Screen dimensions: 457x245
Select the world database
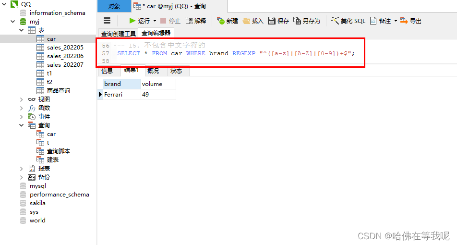pos(37,220)
